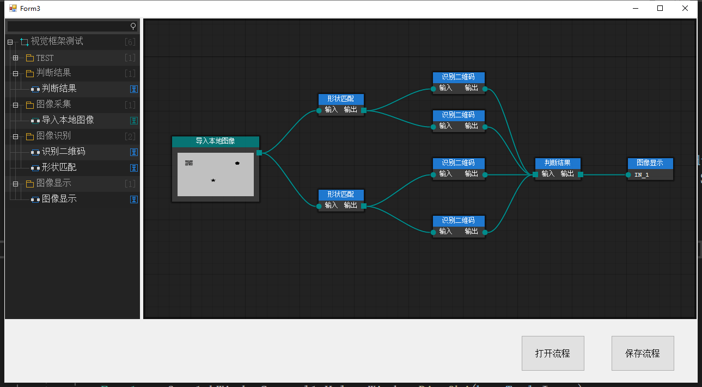
Task: Click the output port of the 导入本地图像 node
Action: point(259,153)
